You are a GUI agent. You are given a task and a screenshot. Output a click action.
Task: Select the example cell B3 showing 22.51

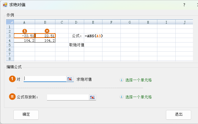45,36
